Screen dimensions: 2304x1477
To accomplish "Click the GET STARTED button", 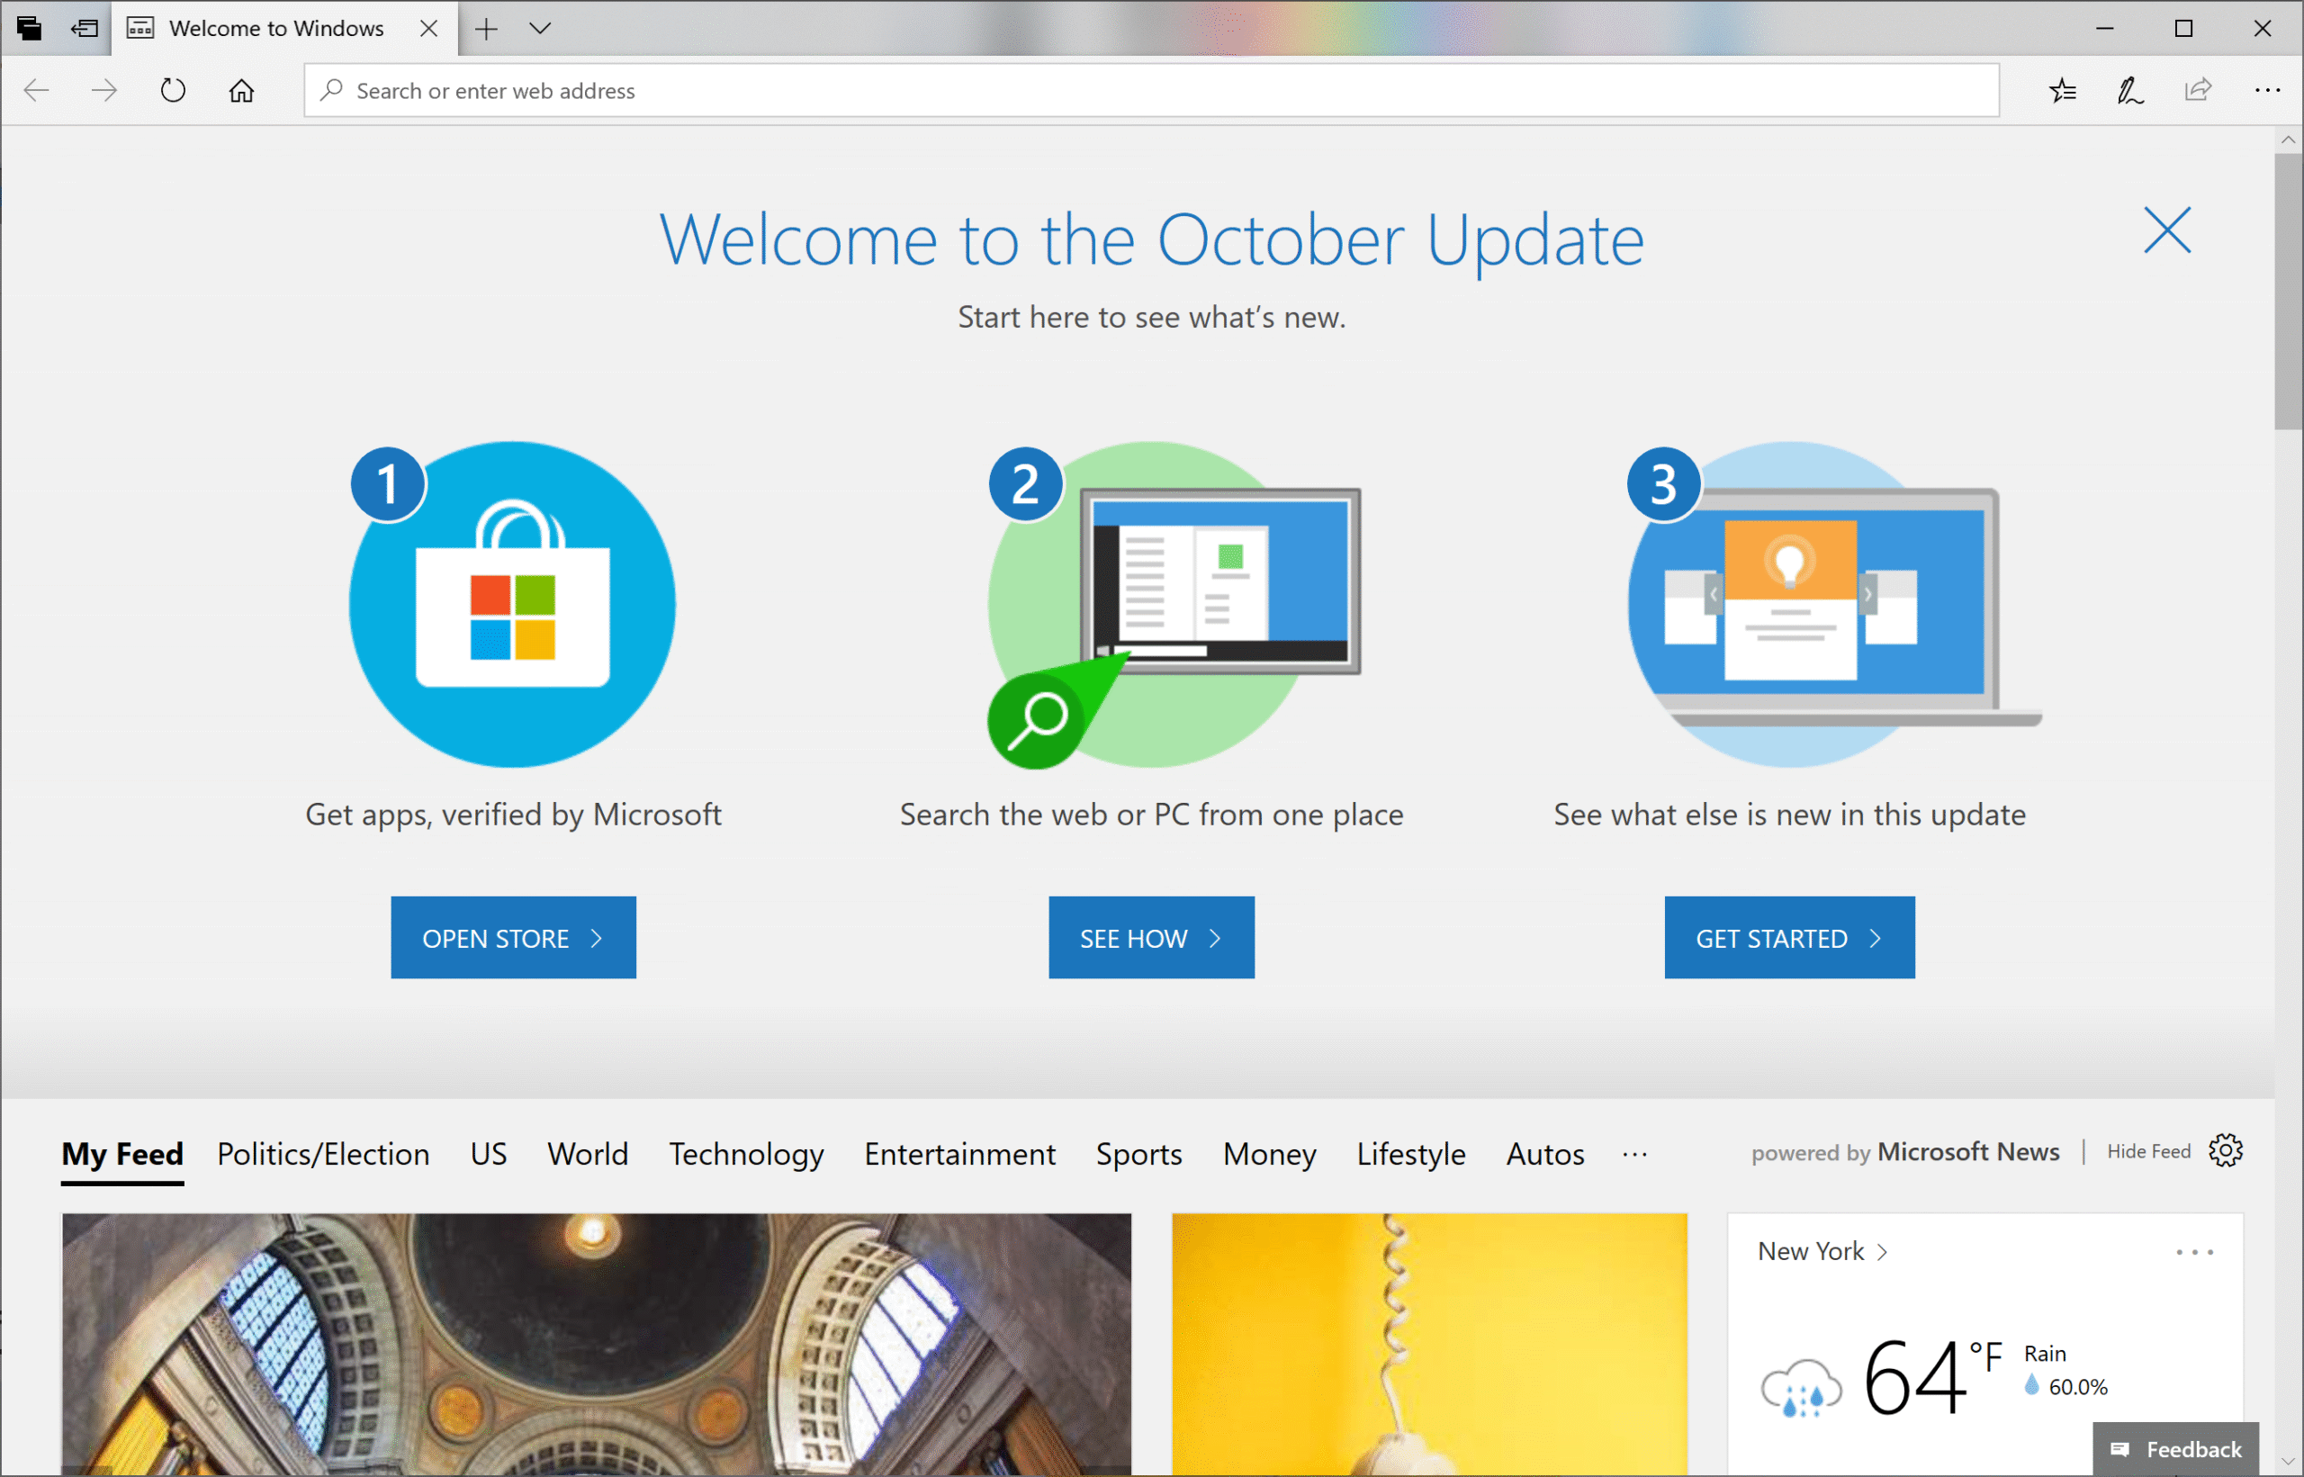I will tap(1789, 937).
